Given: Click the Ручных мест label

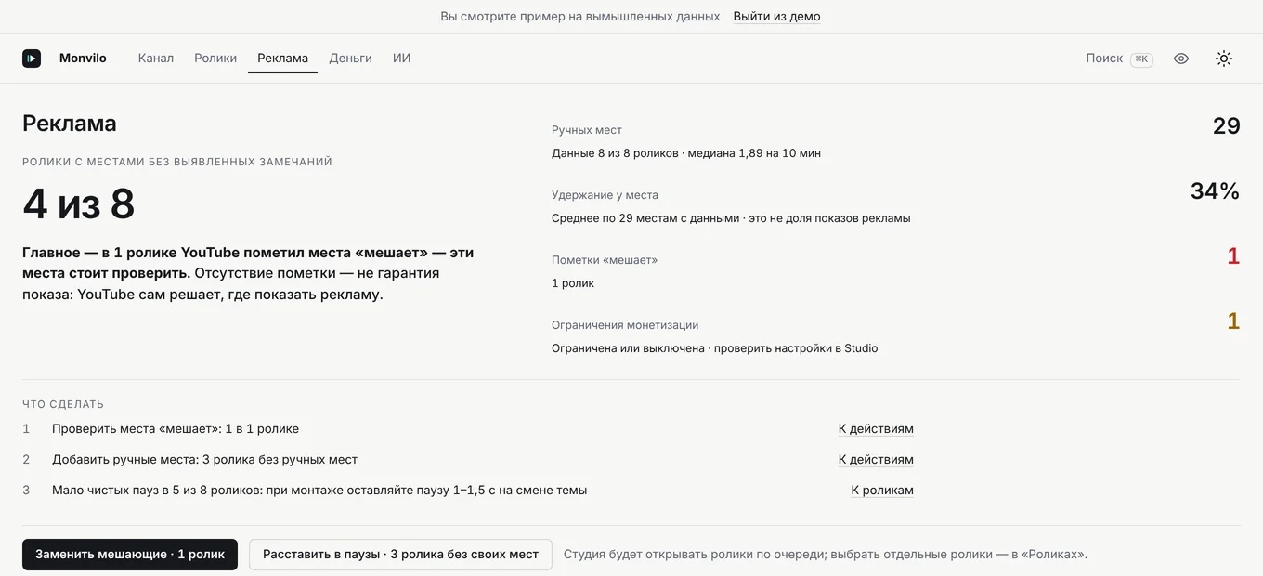Looking at the screenshot, I should [x=587, y=130].
